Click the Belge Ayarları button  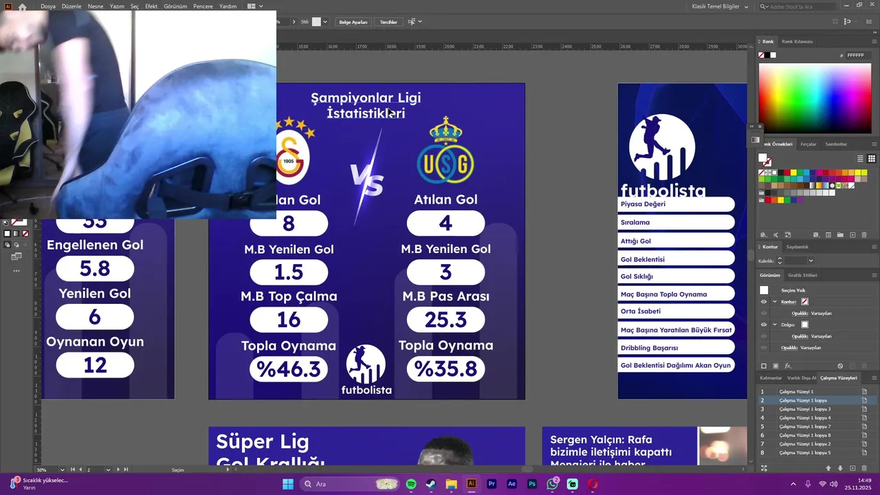[x=353, y=22]
